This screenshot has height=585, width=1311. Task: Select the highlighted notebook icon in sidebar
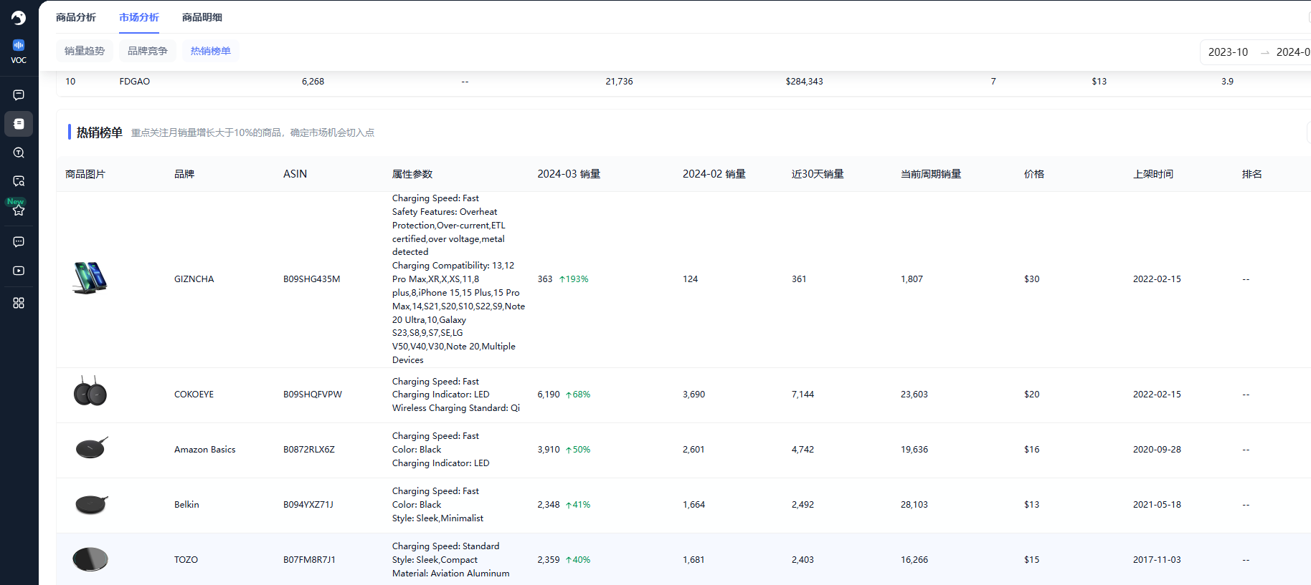tap(19, 124)
